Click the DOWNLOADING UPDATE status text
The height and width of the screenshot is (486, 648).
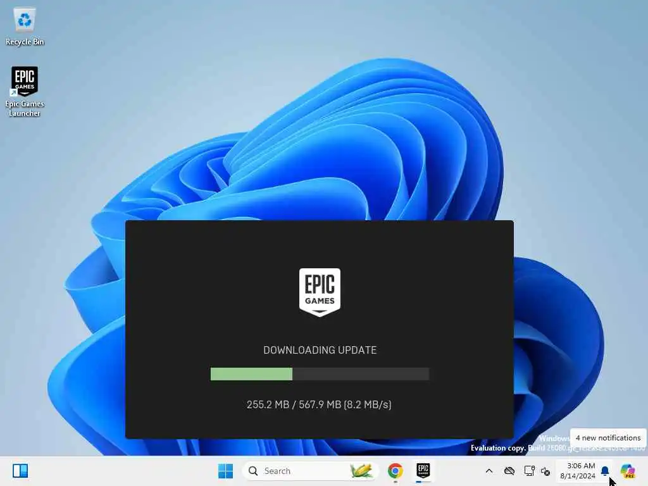point(320,350)
